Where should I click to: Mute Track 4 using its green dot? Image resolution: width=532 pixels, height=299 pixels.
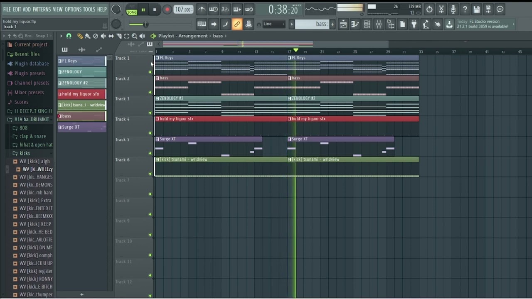pyautogui.click(x=150, y=133)
